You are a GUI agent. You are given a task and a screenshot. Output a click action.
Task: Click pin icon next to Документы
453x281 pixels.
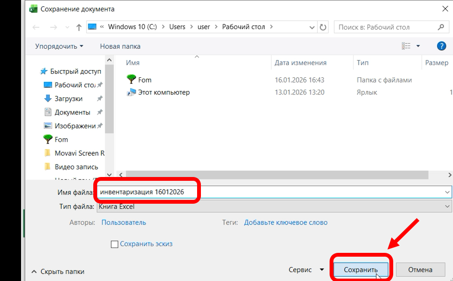[99, 112]
